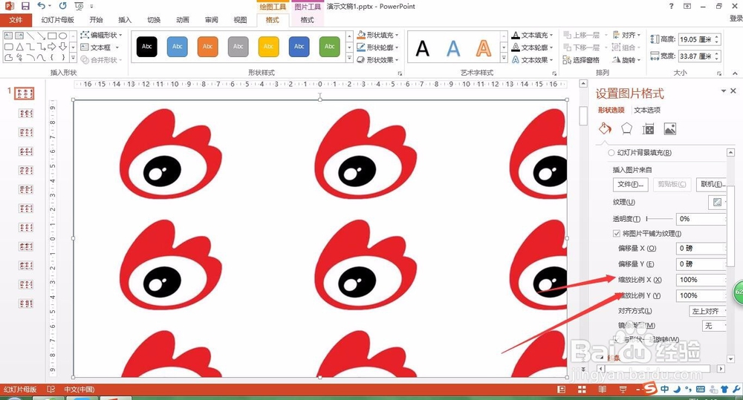
Task: Click the Save icon in quick access toolbar
Action: point(25,6)
